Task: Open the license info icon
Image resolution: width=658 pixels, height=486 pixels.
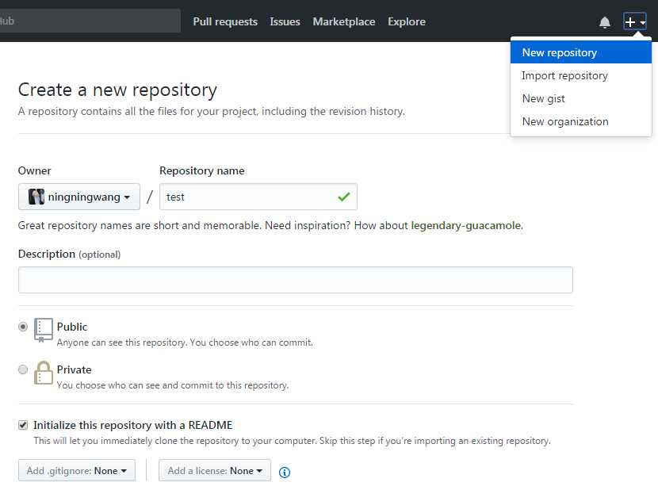Action: [x=285, y=473]
